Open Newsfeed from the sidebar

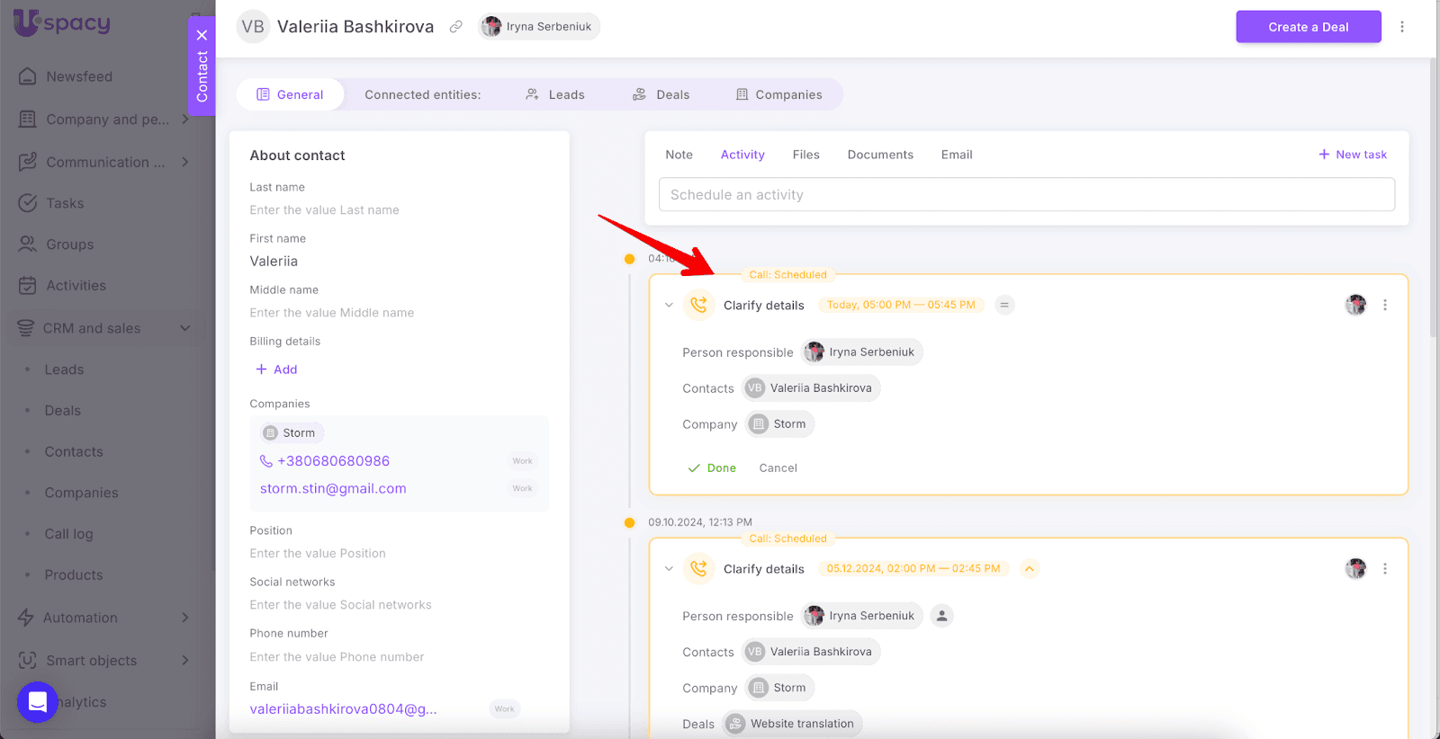[79, 76]
